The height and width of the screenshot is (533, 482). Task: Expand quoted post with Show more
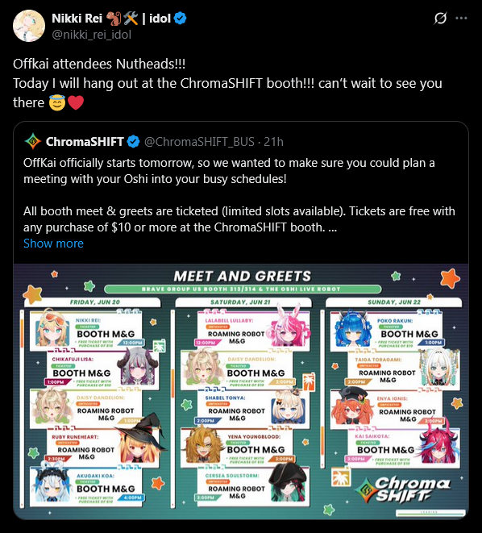tap(53, 244)
